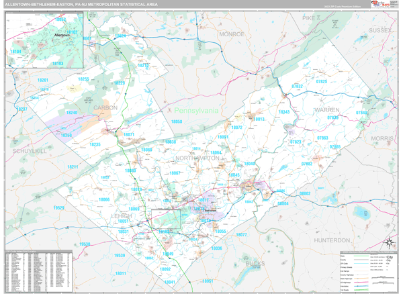Click ZIP code 18040

[x=249, y=164]
